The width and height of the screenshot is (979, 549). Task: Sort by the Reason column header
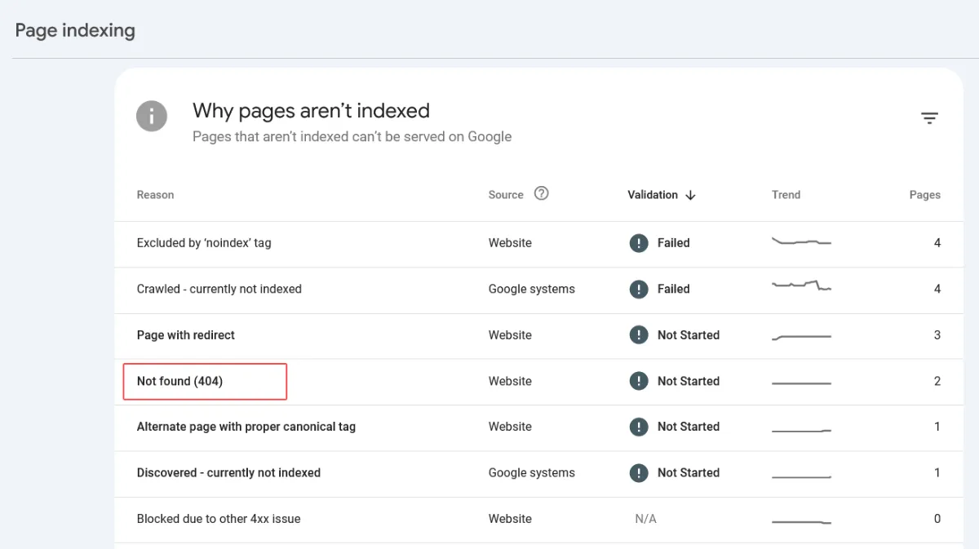[x=155, y=194]
